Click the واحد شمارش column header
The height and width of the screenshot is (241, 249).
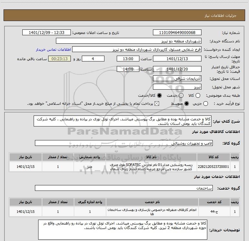(x=90, y=157)
